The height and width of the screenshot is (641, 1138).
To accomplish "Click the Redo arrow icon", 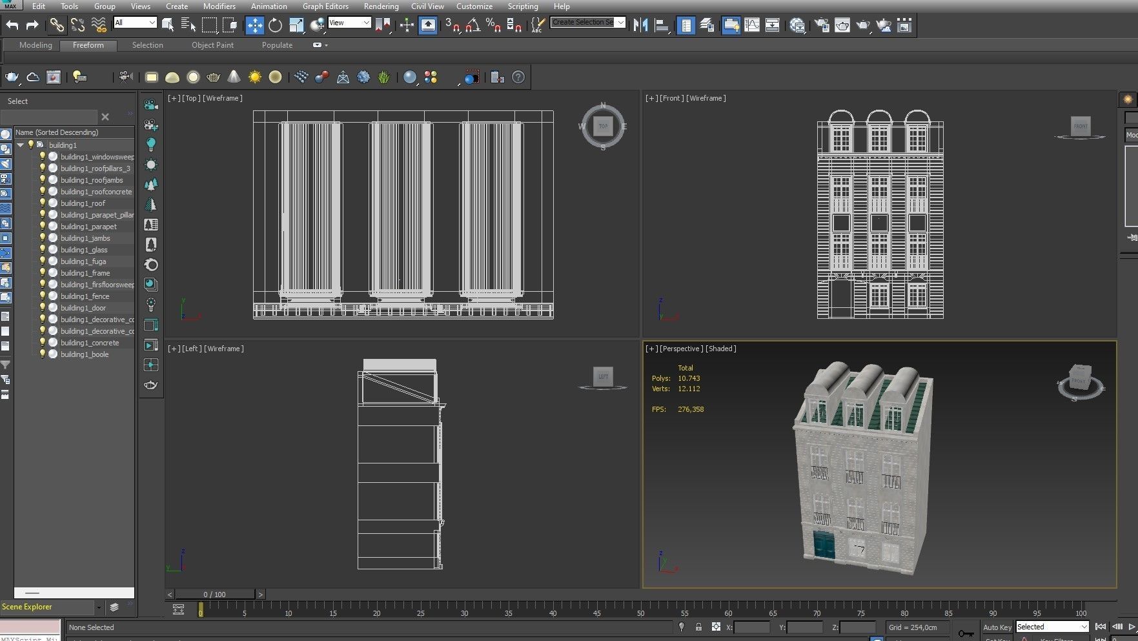I will tap(32, 25).
